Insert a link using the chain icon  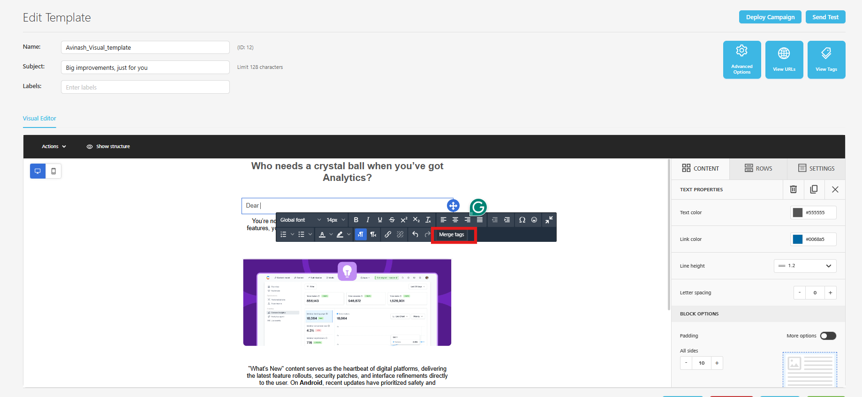point(388,234)
